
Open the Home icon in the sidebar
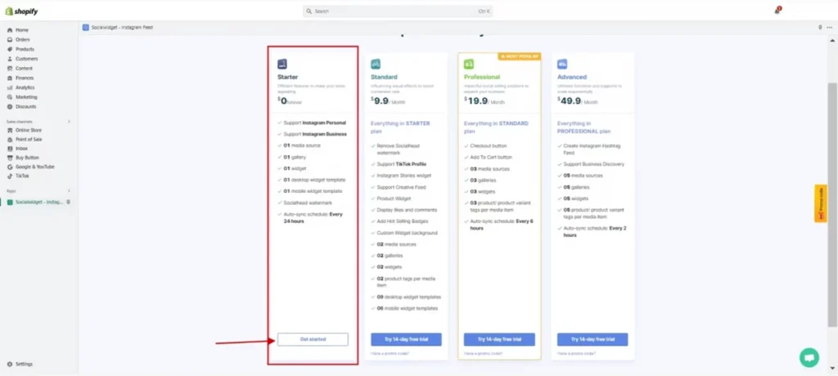(10, 30)
